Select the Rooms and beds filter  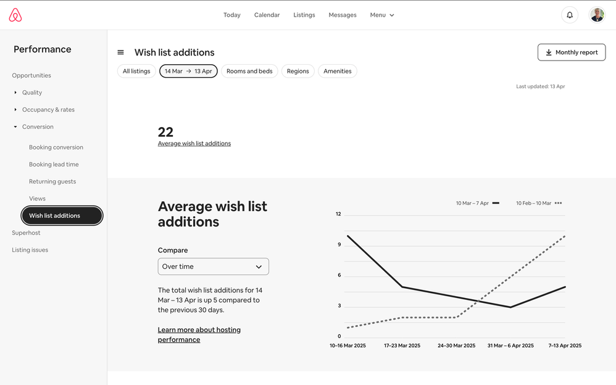[249, 72]
